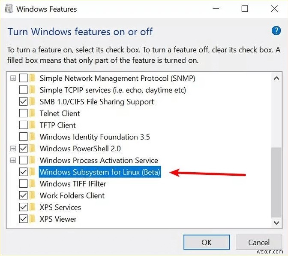Click folder icon beside Work Folders Client

(32, 195)
